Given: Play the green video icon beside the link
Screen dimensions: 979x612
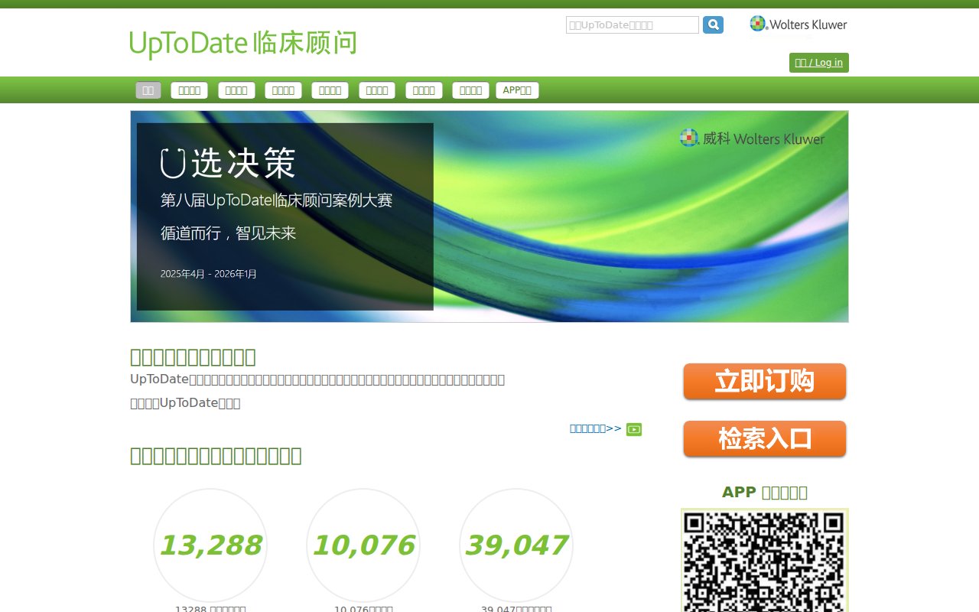Looking at the screenshot, I should (634, 429).
